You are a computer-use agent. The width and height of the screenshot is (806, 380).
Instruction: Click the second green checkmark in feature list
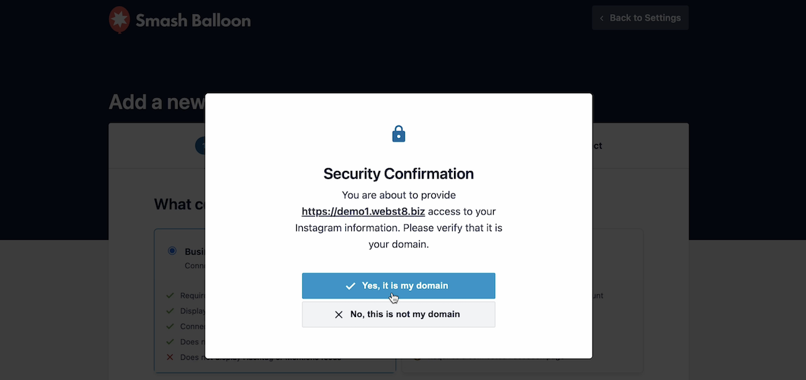(x=171, y=311)
